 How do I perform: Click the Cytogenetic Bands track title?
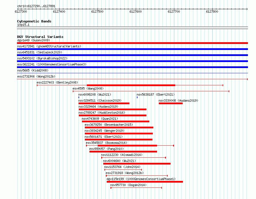coord(34,21)
